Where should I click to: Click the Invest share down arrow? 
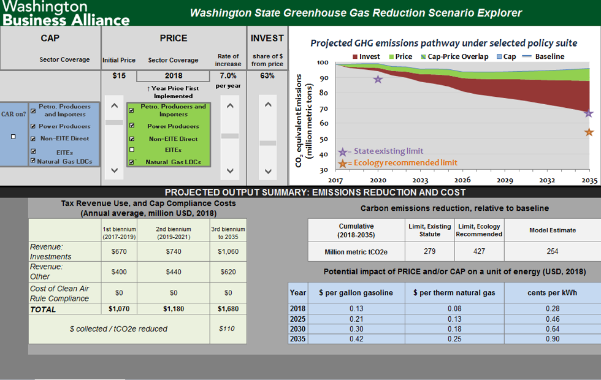pos(267,171)
